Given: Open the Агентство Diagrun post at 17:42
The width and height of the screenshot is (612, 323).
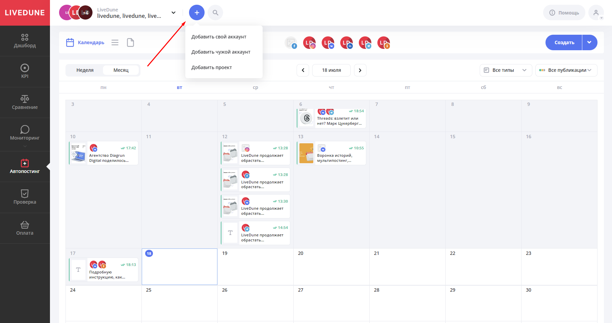Looking at the screenshot, I should tap(104, 153).
